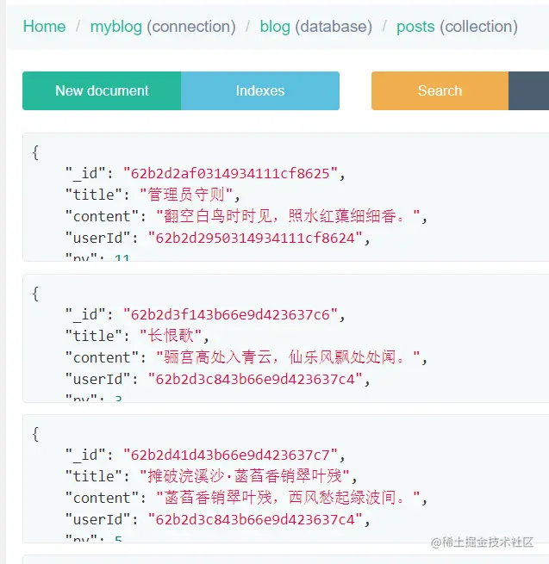Image resolution: width=549 pixels, height=564 pixels.
Task: Select _id value 62b2d41d43b66e9d423637c7
Action: [230, 455]
